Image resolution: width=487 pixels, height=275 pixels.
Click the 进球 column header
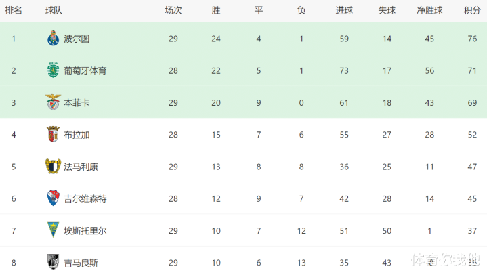tap(343, 10)
